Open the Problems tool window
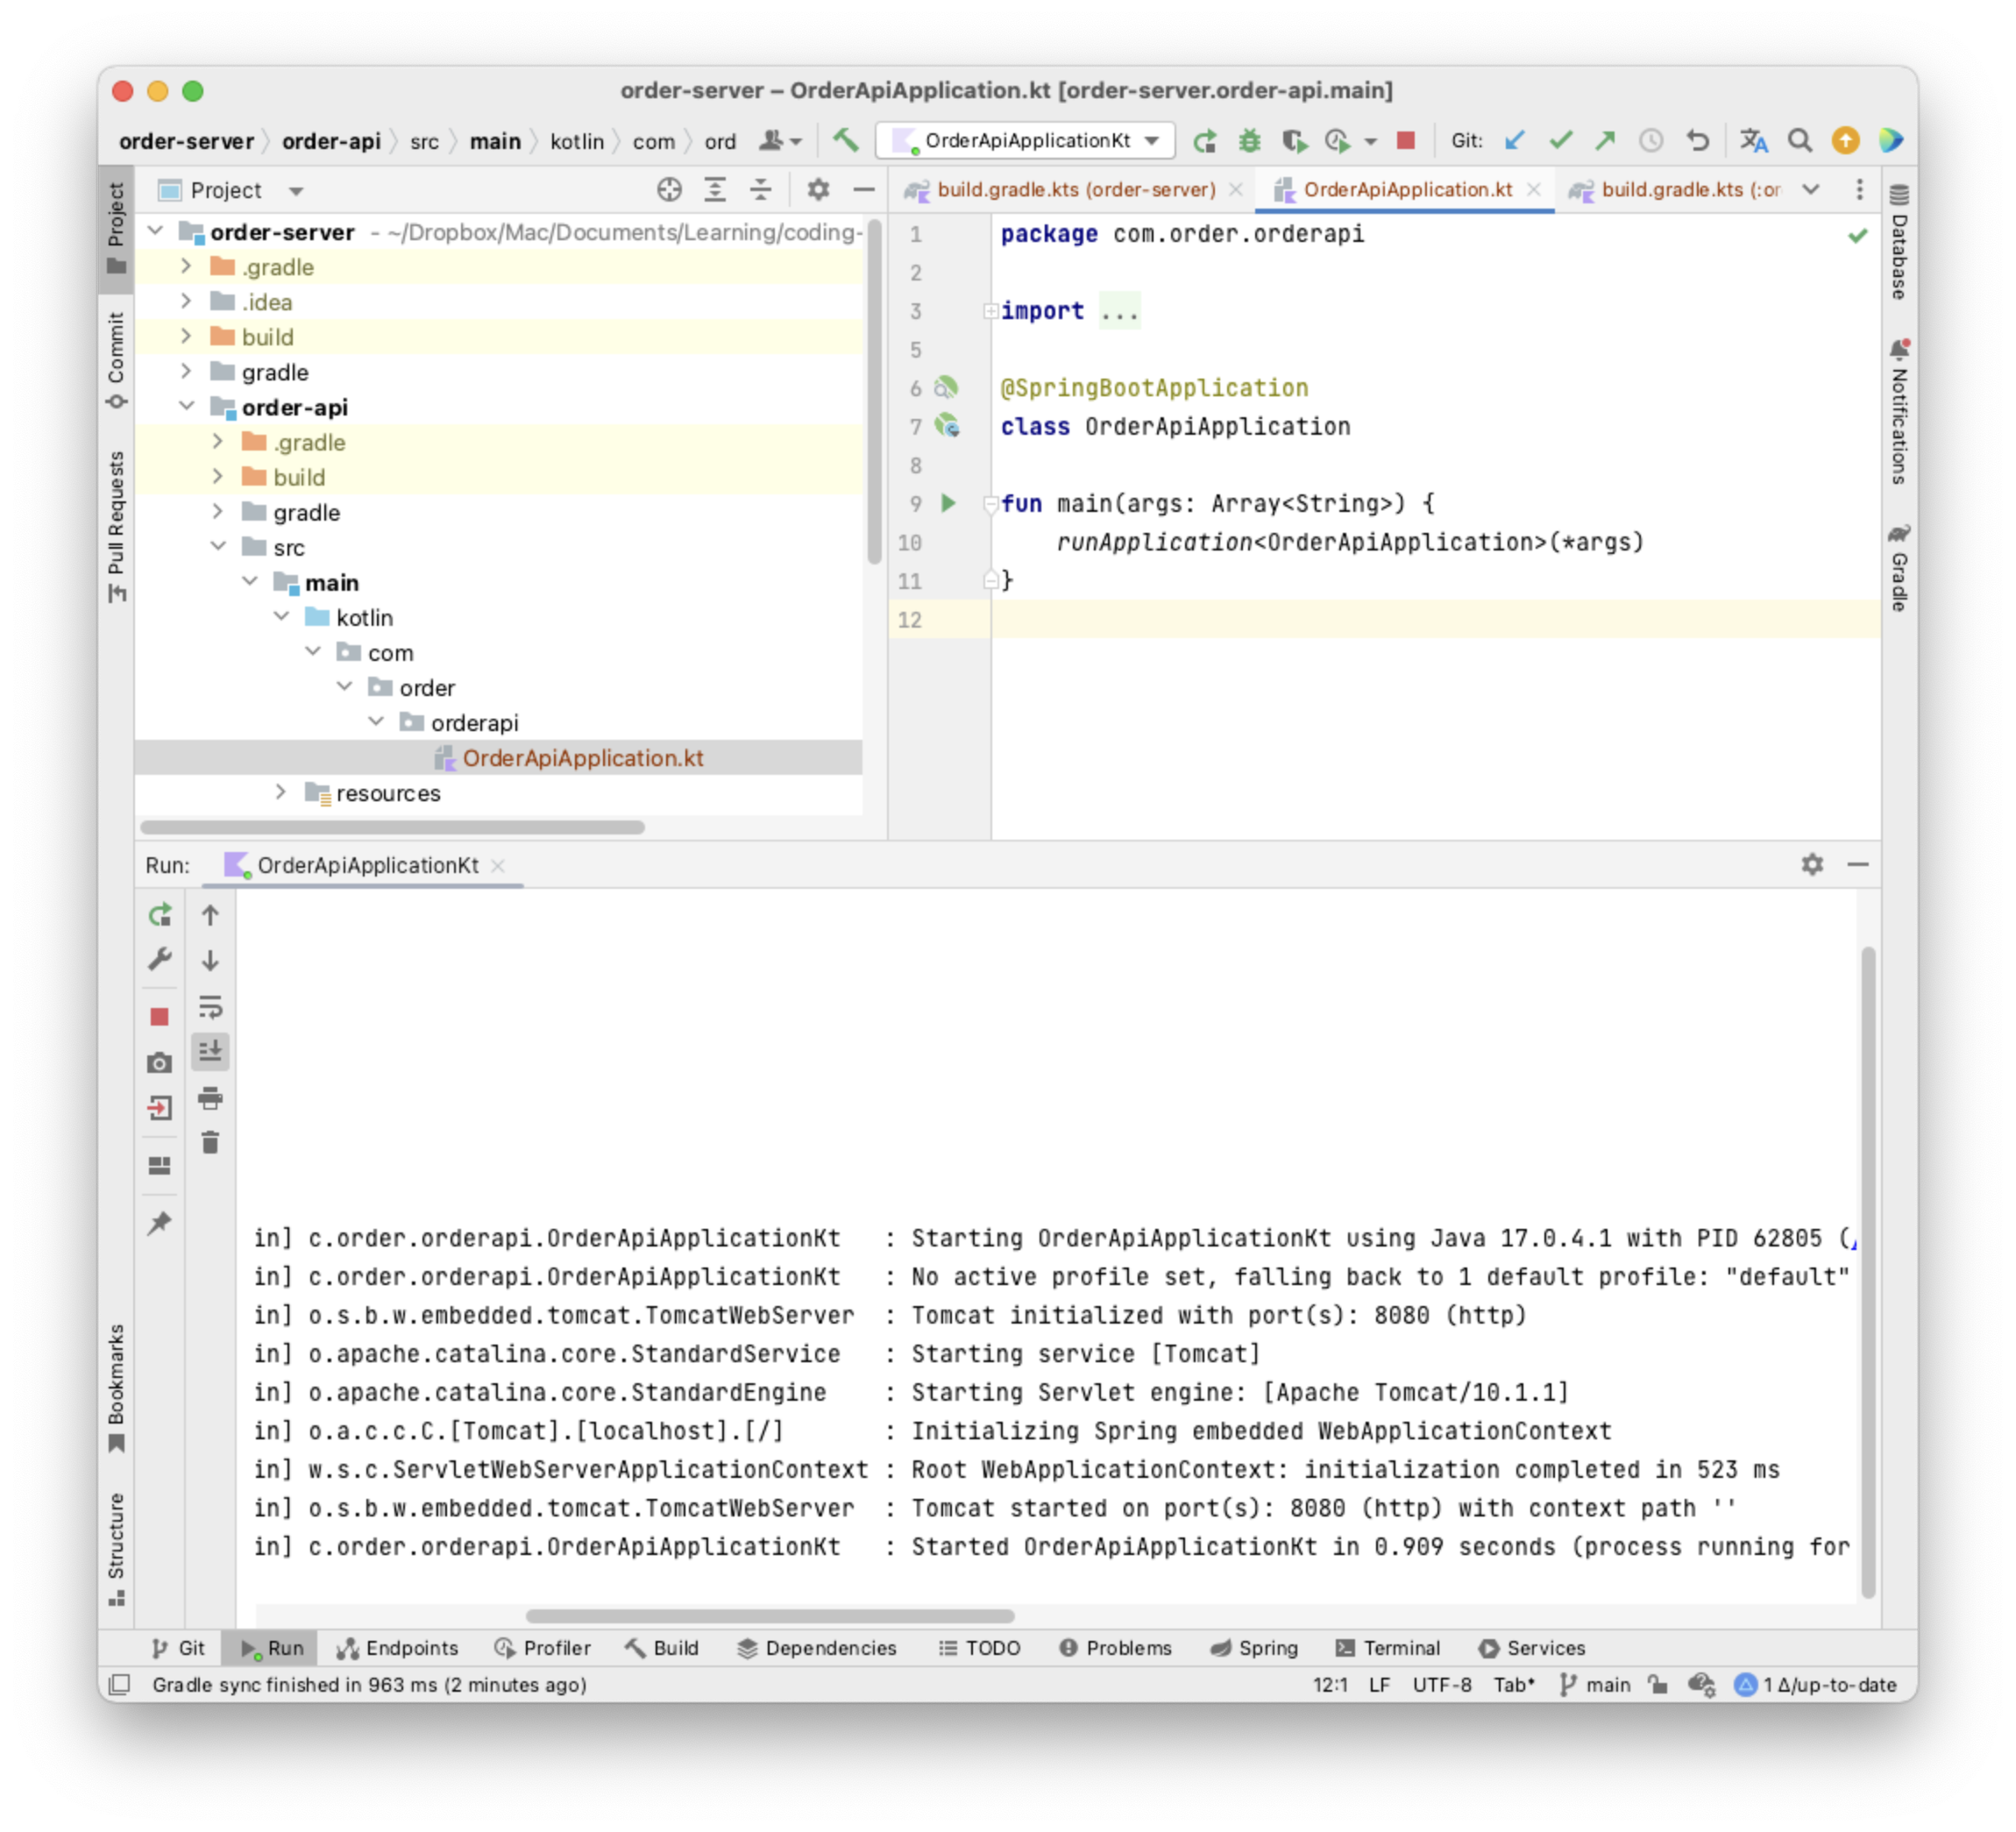Viewport: 2016px width, 1832px height. pos(1115,1648)
